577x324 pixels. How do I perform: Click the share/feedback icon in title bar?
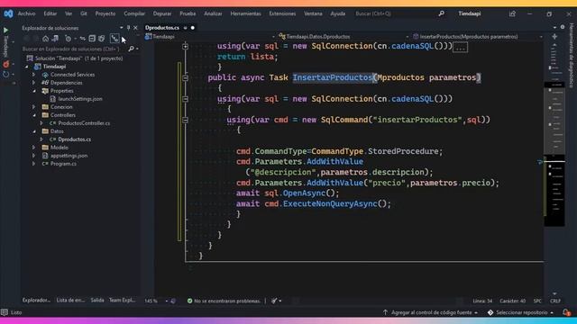click(x=512, y=13)
